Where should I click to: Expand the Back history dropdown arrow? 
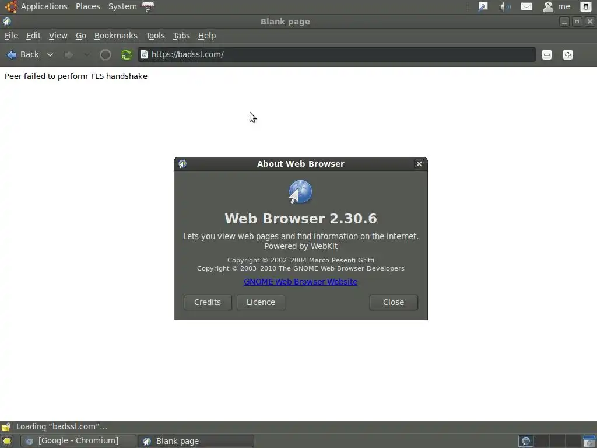(x=50, y=55)
